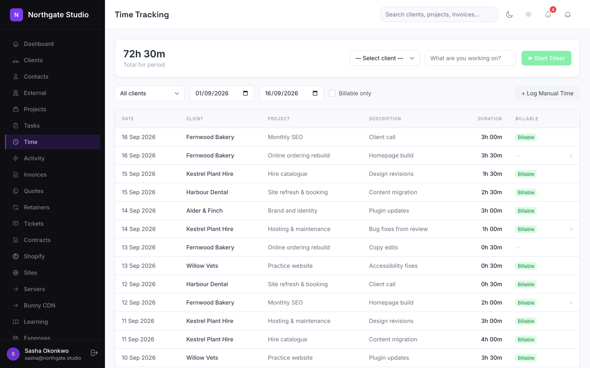Click the 72h 30m total for period
This screenshot has width=590, height=368.
point(144,54)
